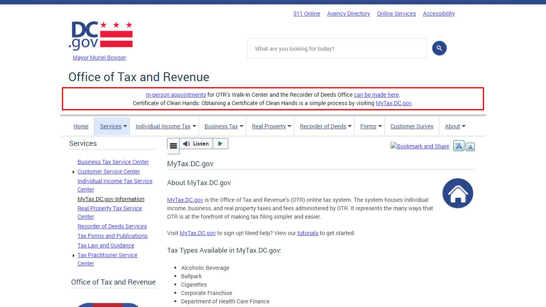Open the Accessibility link
The height and width of the screenshot is (307, 546).
[x=439, y=14]
